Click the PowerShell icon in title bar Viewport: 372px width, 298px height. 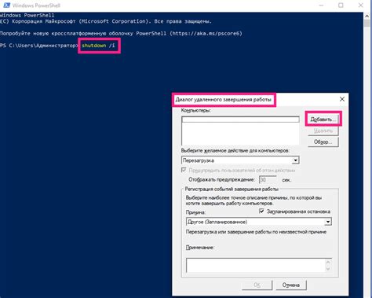pos(6,5)
